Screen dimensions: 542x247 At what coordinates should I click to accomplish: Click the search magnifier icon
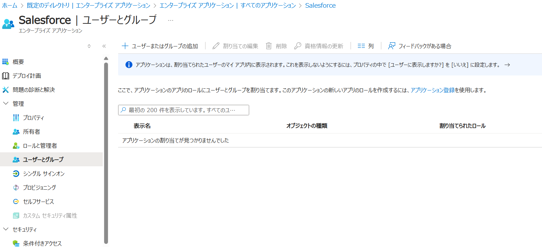click(x=123, y=110)
